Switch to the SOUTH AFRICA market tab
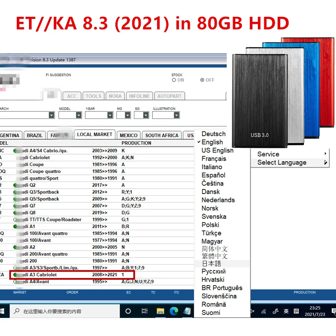 coord(162,135)
